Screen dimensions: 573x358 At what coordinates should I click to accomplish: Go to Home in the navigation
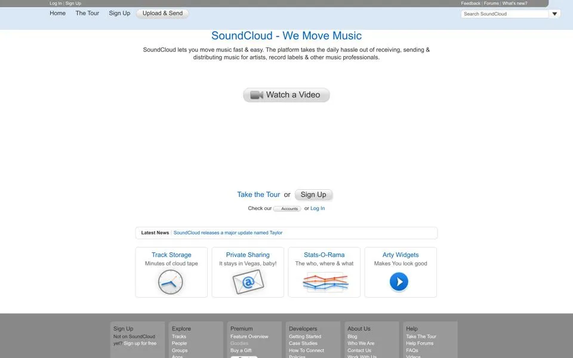point(58,13)
